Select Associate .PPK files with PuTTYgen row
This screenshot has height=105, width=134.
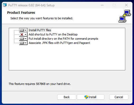coord(59,43)
